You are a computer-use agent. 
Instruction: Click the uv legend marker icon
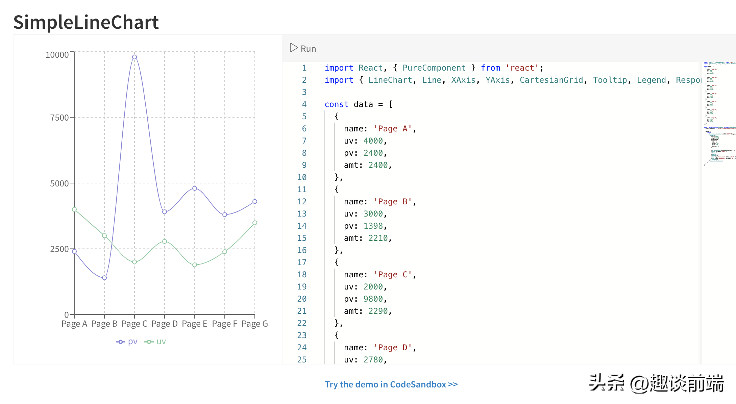point(149,342)
